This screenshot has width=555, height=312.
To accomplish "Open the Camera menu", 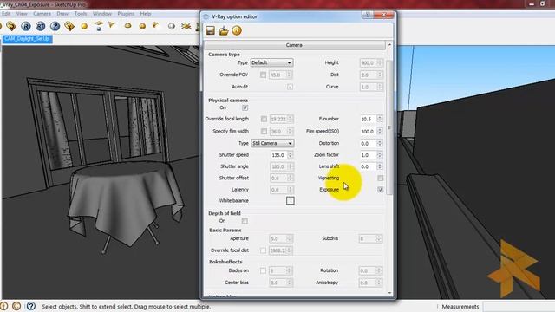I will (42, 14).
